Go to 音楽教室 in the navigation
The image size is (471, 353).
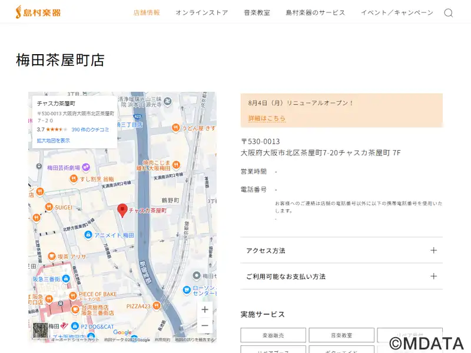tap(257, 12)
